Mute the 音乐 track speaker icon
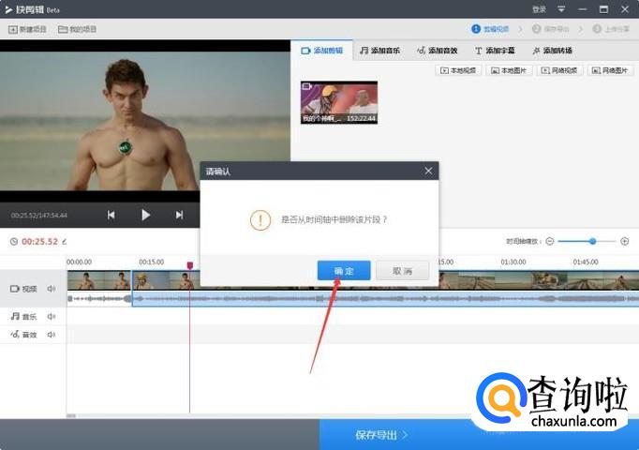 [52, 317]
